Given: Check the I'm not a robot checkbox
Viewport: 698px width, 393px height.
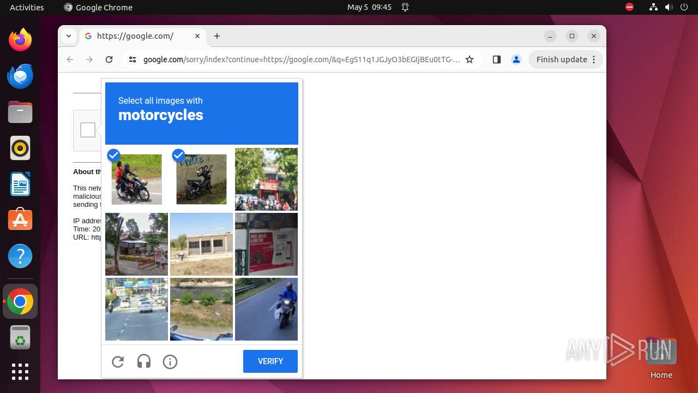Looking at the screenshot, I should (x=88, y=130).
